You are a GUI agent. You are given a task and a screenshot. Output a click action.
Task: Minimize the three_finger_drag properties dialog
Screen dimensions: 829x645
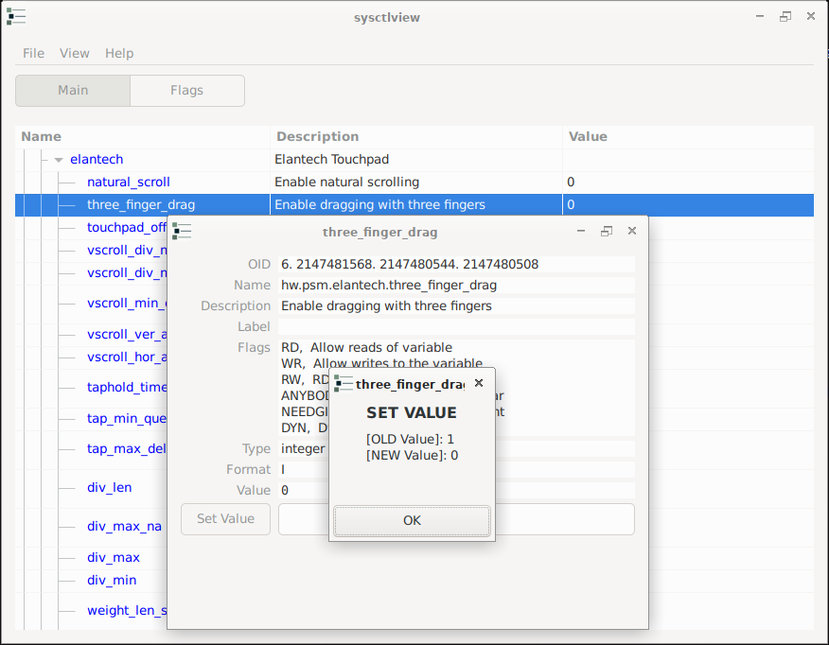coord(582,231)
